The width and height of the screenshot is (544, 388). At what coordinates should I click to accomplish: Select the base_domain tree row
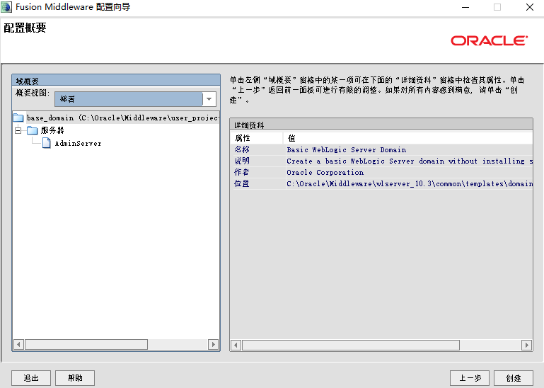tap(116, 118)
